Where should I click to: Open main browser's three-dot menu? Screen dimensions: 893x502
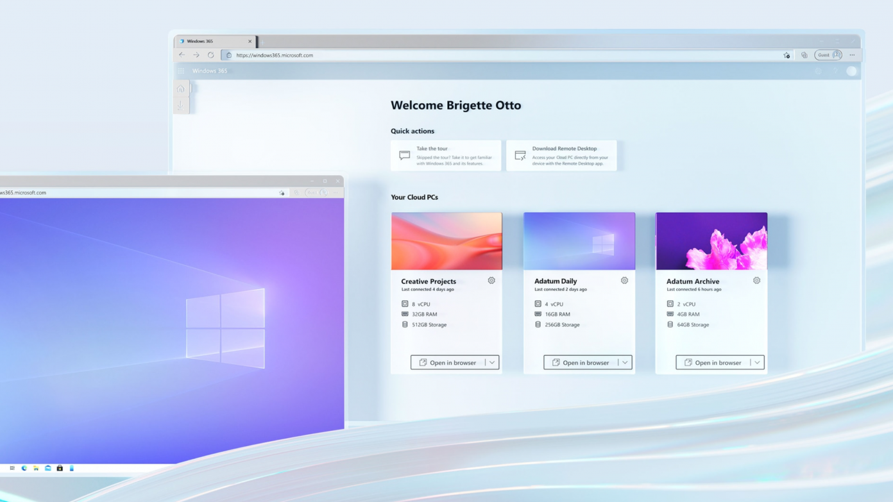[x=853, y=55]
